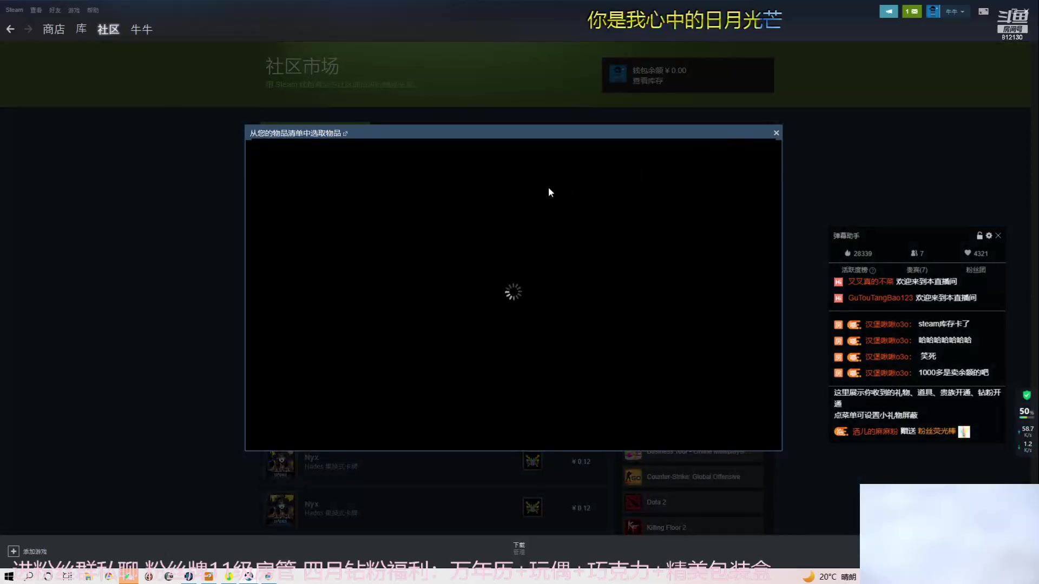Viewport: 1039px width, 584px height.
Task: Open the 牛牛 profile tab
Action: 141,29
